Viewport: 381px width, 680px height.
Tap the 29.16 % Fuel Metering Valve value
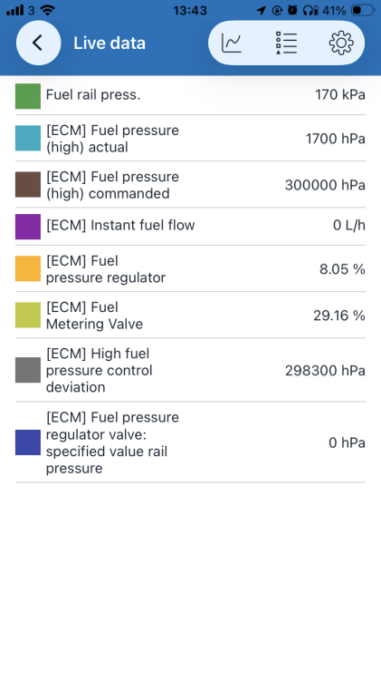click(339, 316)
